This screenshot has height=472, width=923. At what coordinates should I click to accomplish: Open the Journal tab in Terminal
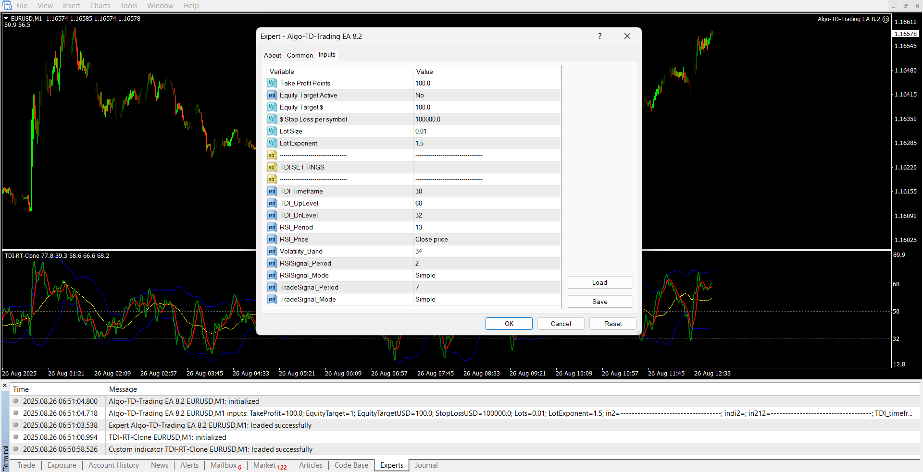(426, 465)
